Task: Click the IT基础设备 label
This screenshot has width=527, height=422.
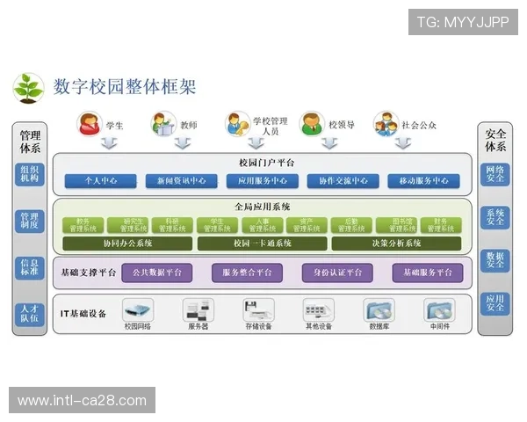Action: pos(83,314)
